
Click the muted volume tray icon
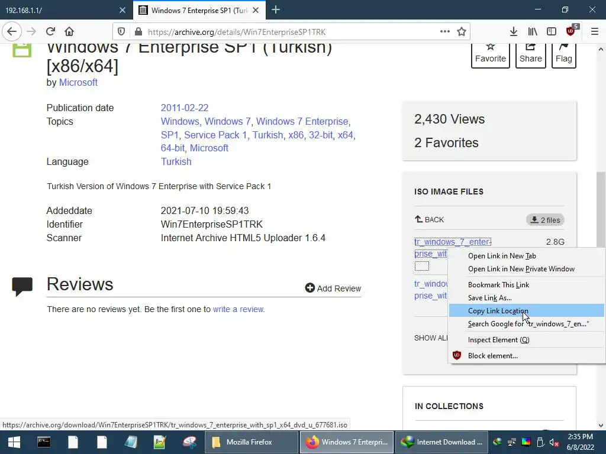(554, 442)
